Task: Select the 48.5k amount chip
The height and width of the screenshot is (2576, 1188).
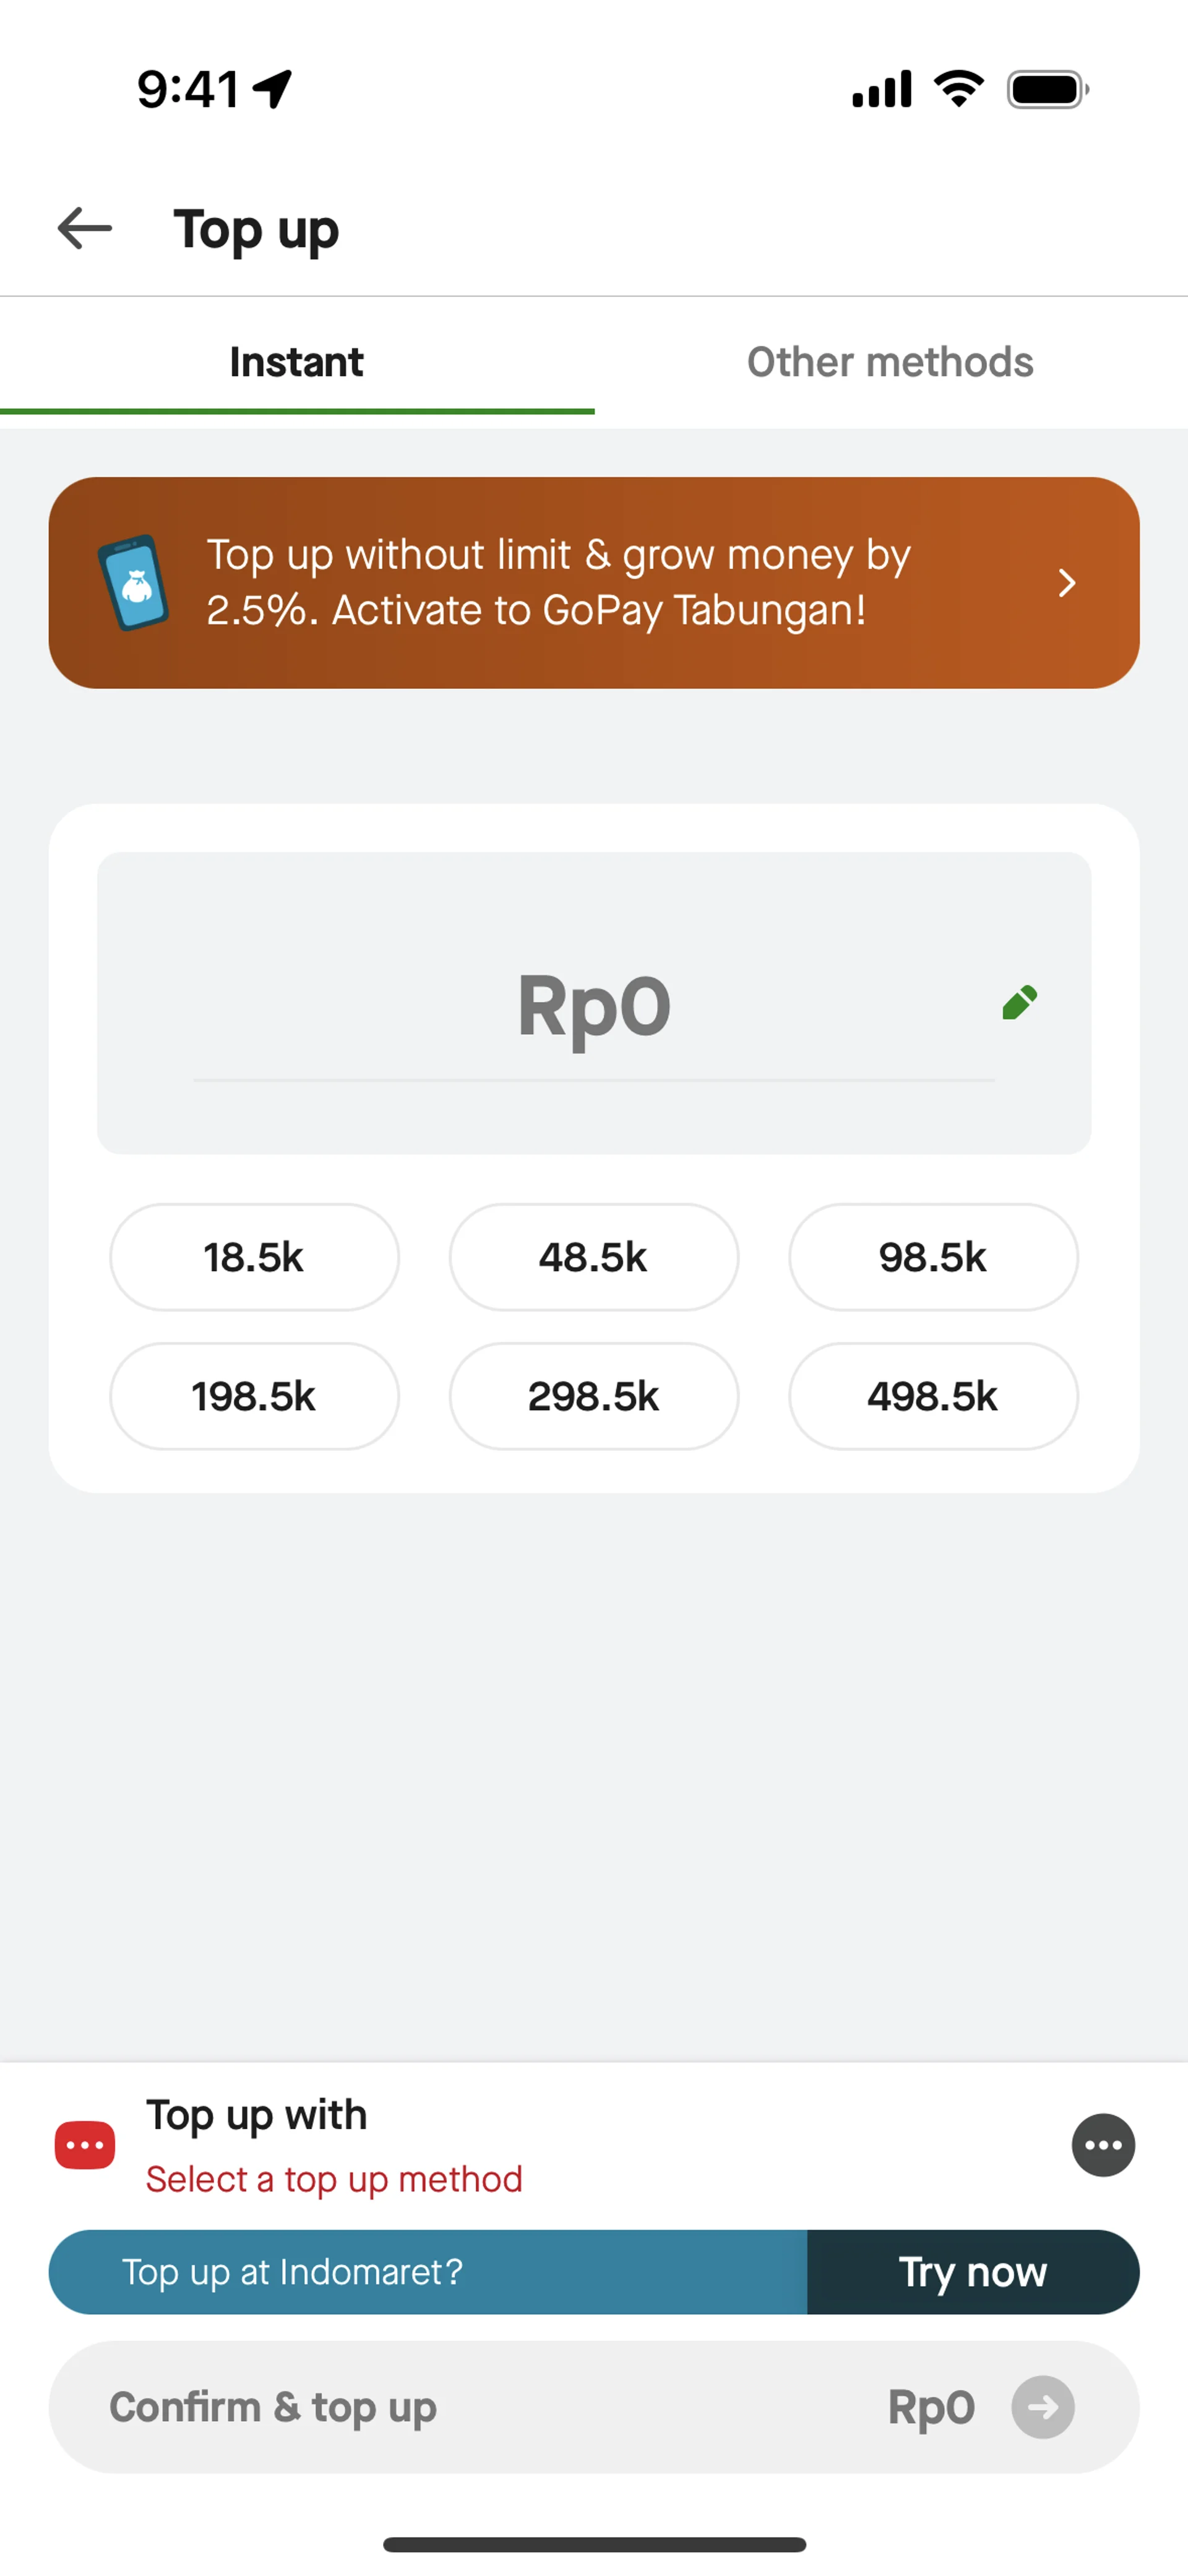Action: (594, 1257)
